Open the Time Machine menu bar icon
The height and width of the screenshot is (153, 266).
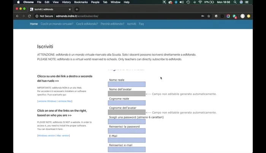(x=188, y=2)
